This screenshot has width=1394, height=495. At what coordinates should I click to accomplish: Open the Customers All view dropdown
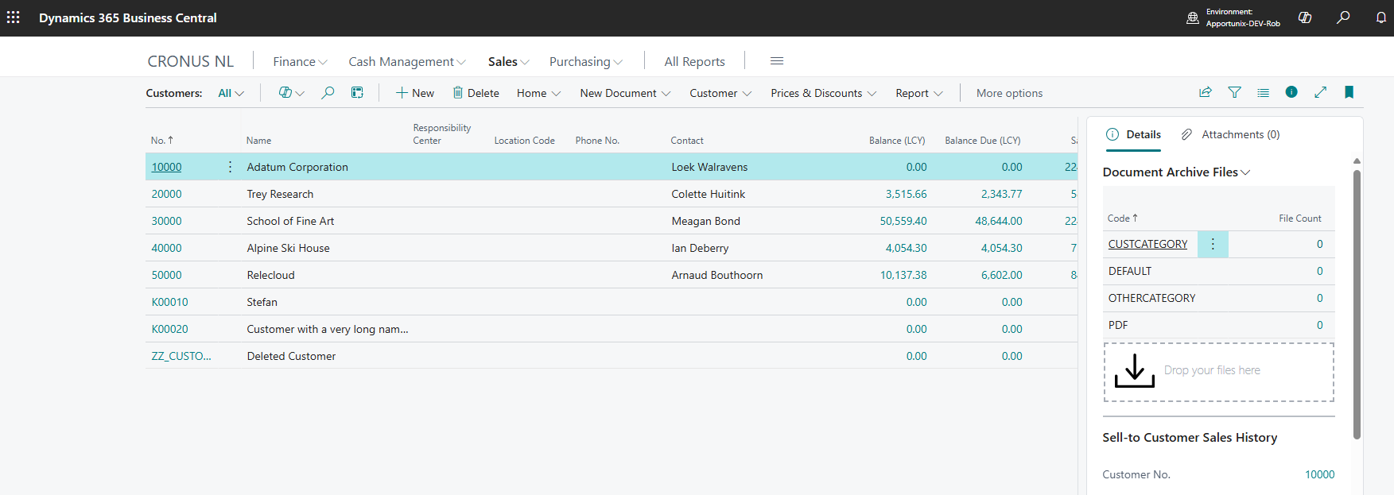point(231,93)
